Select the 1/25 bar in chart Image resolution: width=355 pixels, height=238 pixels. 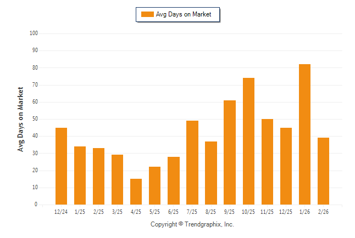[x=80, y=175]
